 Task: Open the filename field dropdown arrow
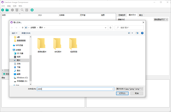click(x=113, y=89)
